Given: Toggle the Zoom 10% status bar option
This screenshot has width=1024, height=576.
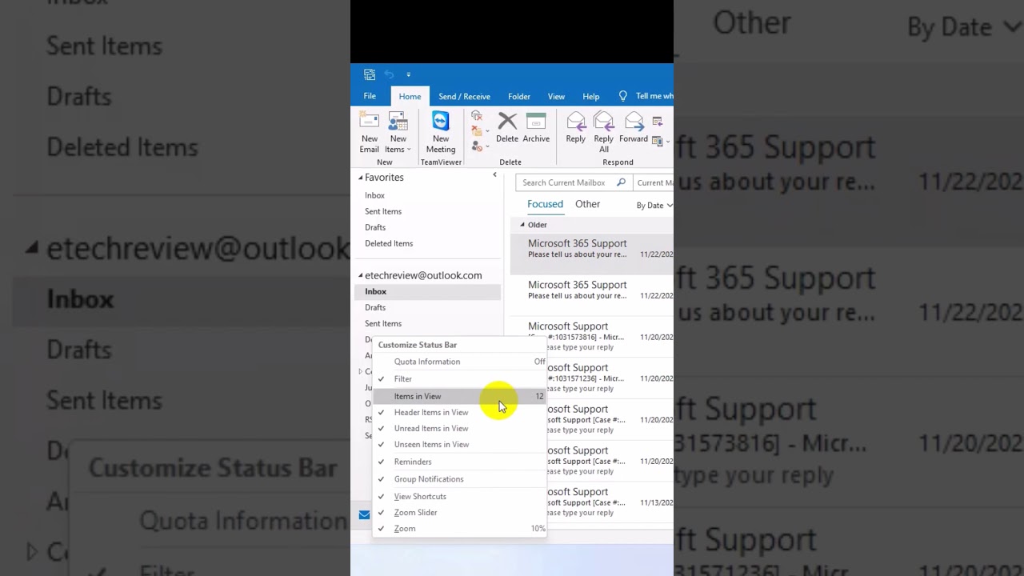Looking at the screenshot, I should coord(460,528).
